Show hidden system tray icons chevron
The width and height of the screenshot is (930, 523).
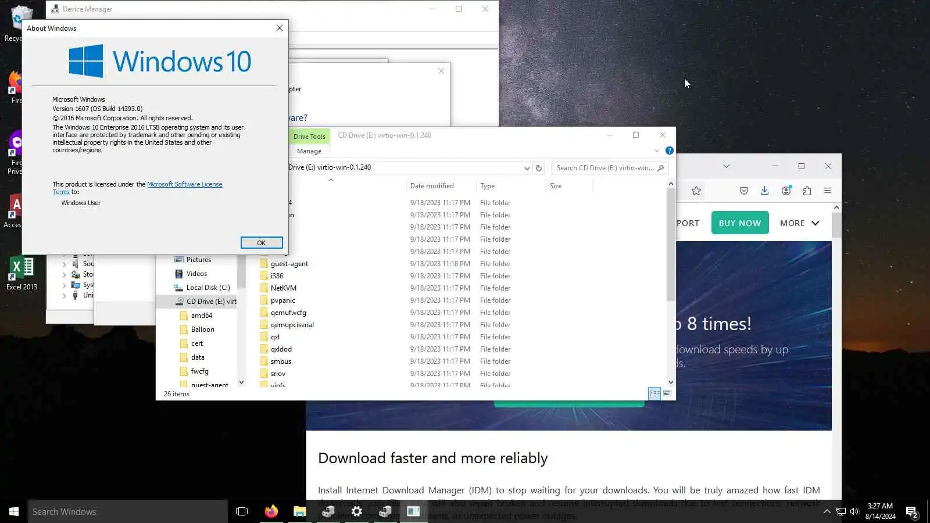click(x=827, y=511)
